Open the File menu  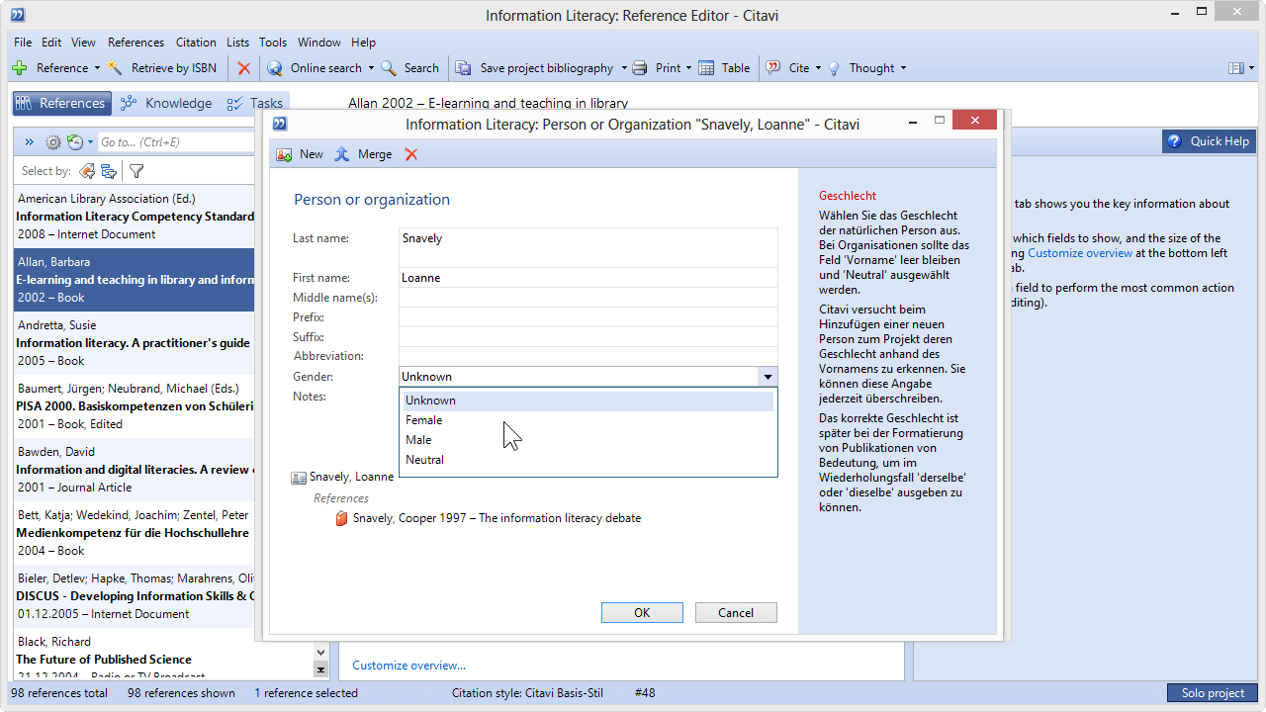[23, 43]
